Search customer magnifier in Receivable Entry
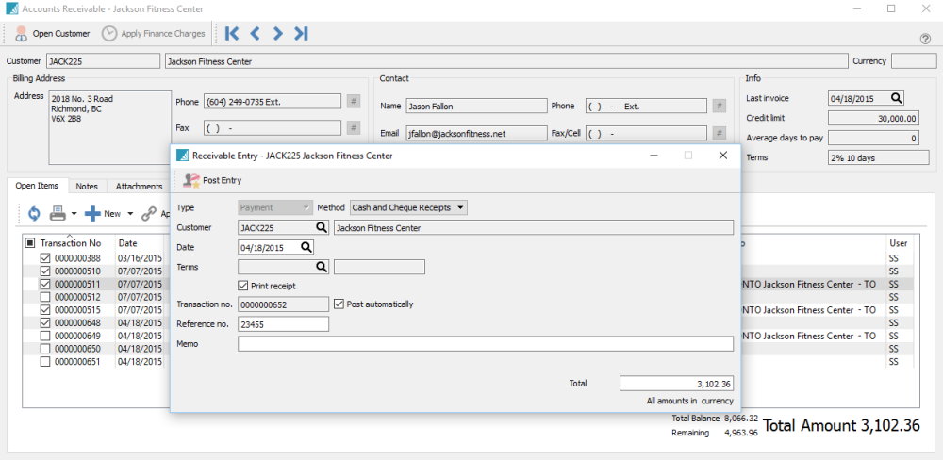Viewport: 943px width, 460px height. [322, 227]
